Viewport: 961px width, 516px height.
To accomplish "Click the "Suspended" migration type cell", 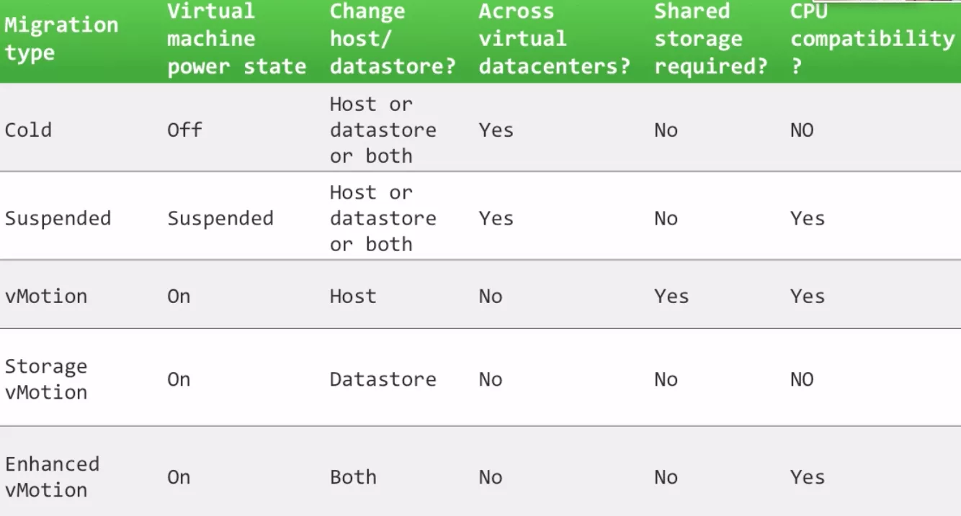I will coord(58,219).
